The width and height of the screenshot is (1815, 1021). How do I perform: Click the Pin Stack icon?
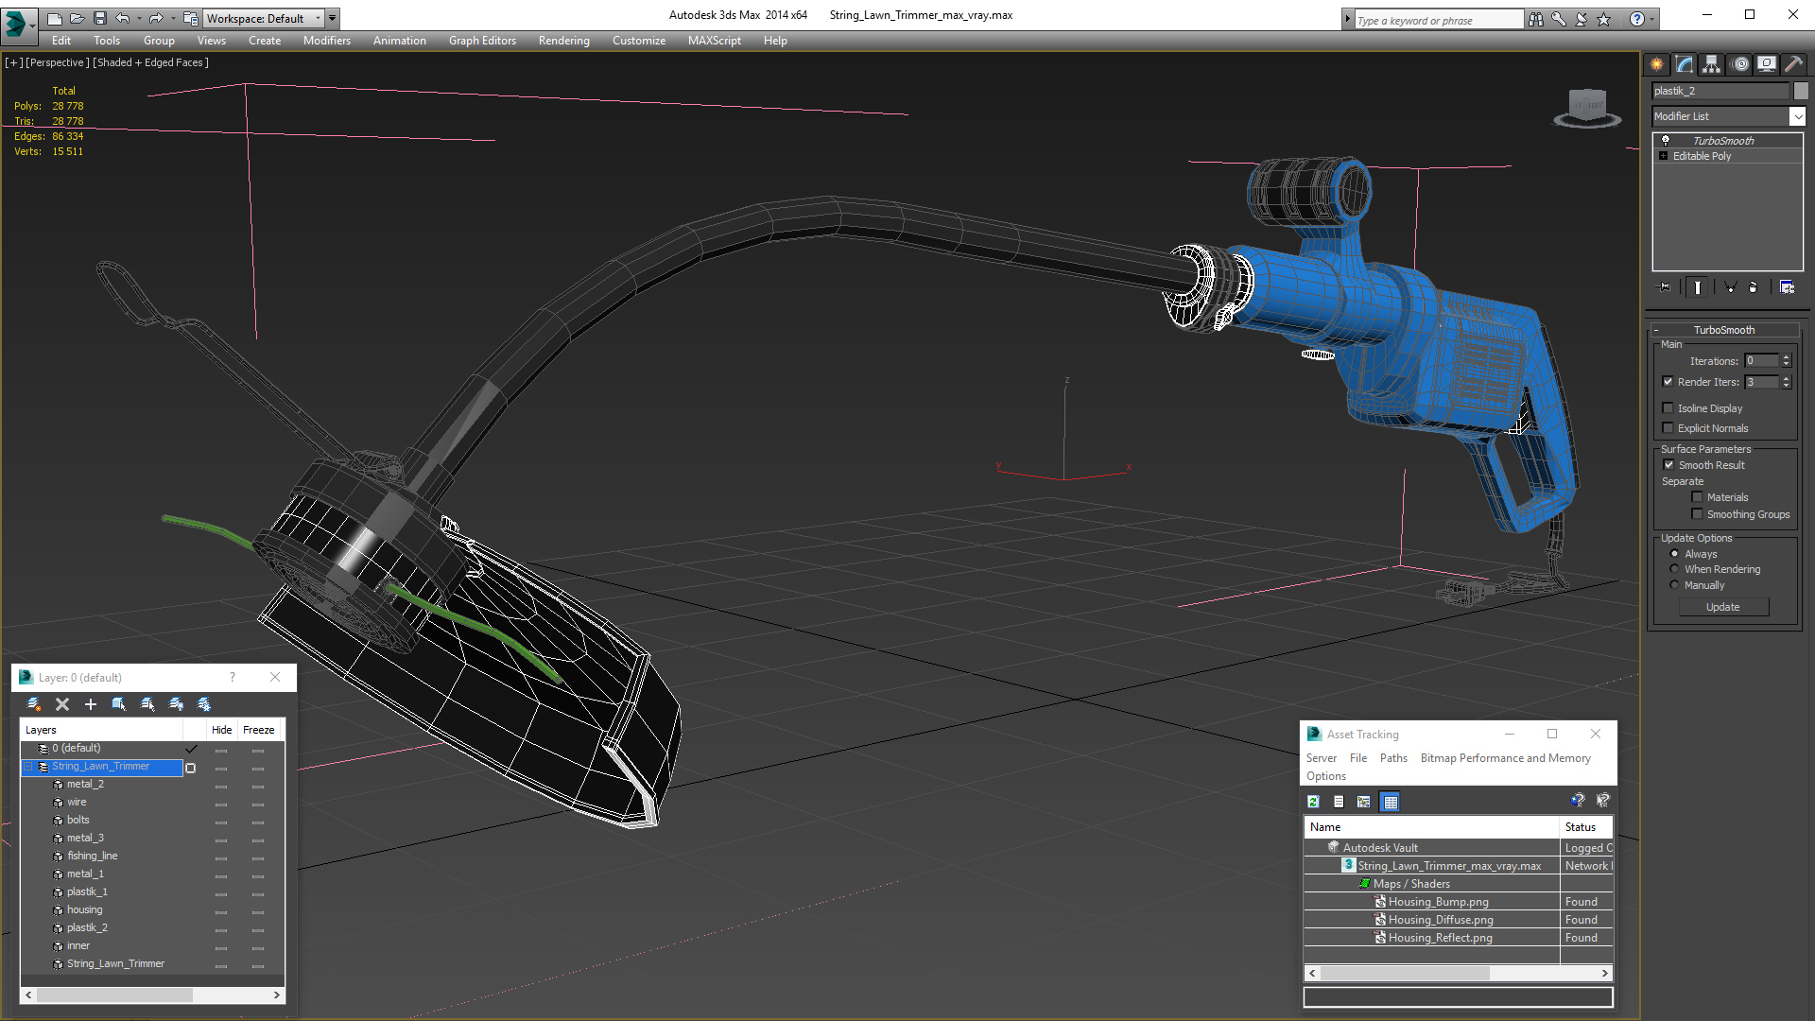coord(1665,287)
